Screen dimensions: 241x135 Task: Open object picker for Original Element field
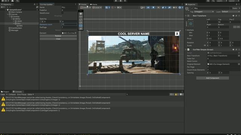coord(239,64)
